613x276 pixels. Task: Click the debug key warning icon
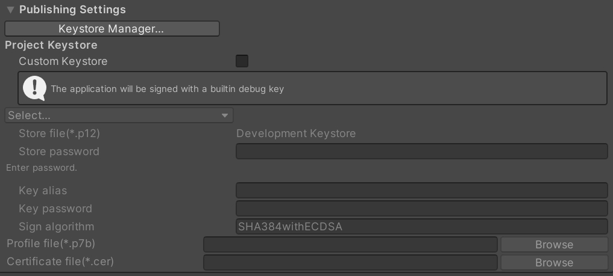(34, 88)
